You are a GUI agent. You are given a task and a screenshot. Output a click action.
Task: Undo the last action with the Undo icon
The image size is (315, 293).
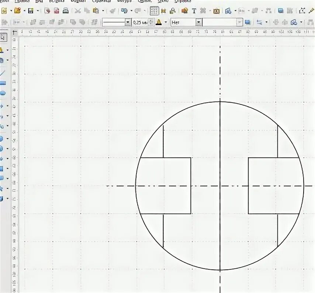124,11
